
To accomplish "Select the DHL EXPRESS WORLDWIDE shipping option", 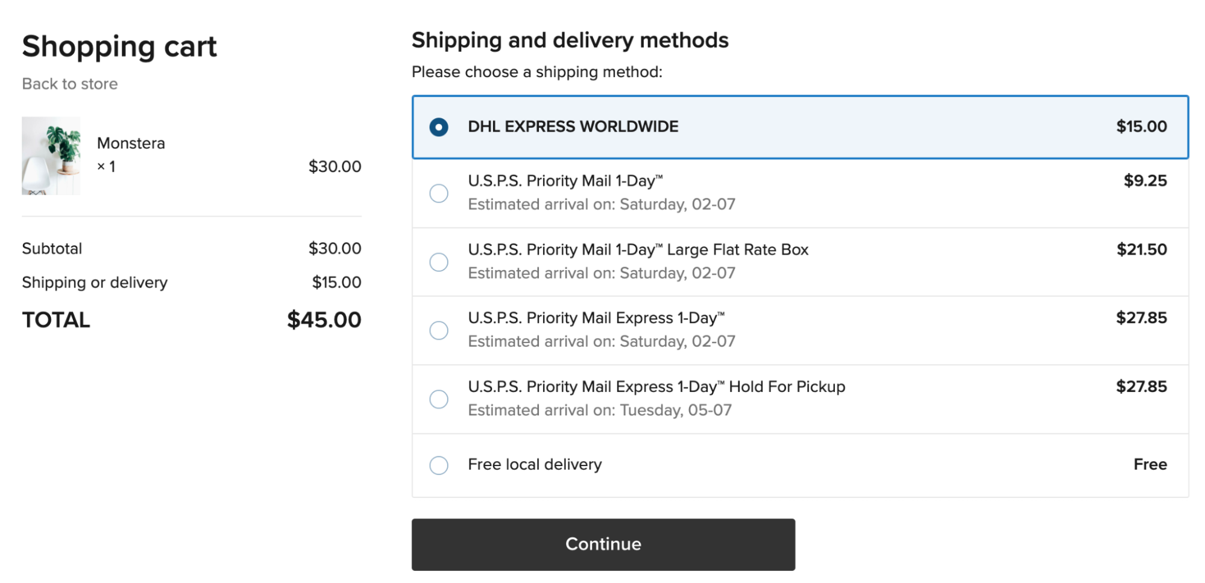I will pos(439,127).
